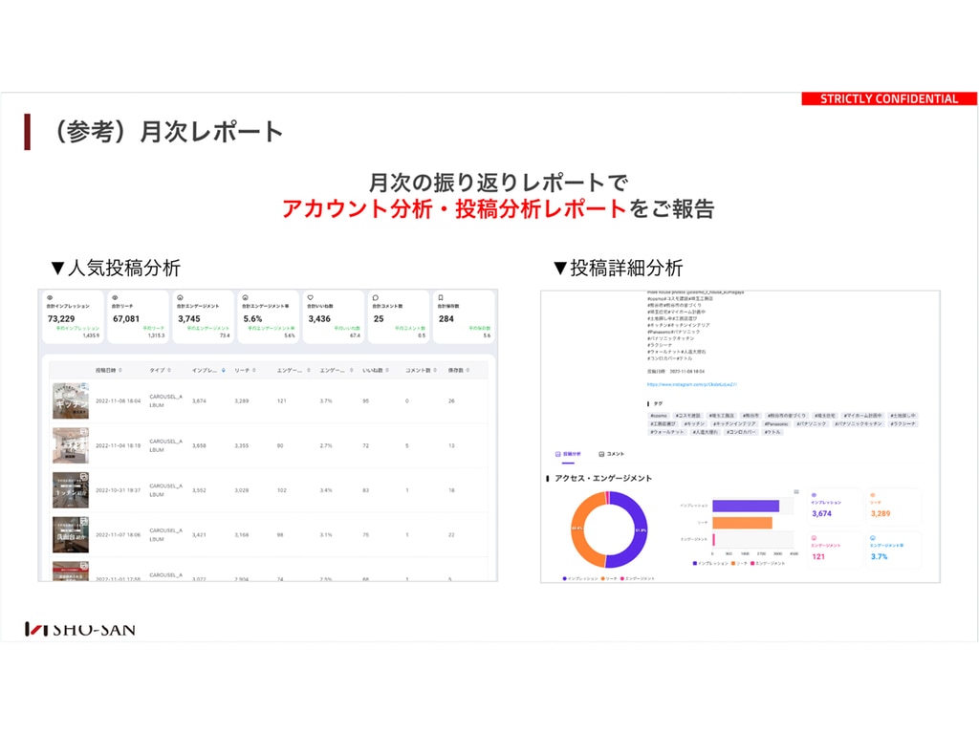This screenshot has width=979, height=734.
Task: Click the SHO-SAN logo at slide bottom
Action: coord(80,629)
